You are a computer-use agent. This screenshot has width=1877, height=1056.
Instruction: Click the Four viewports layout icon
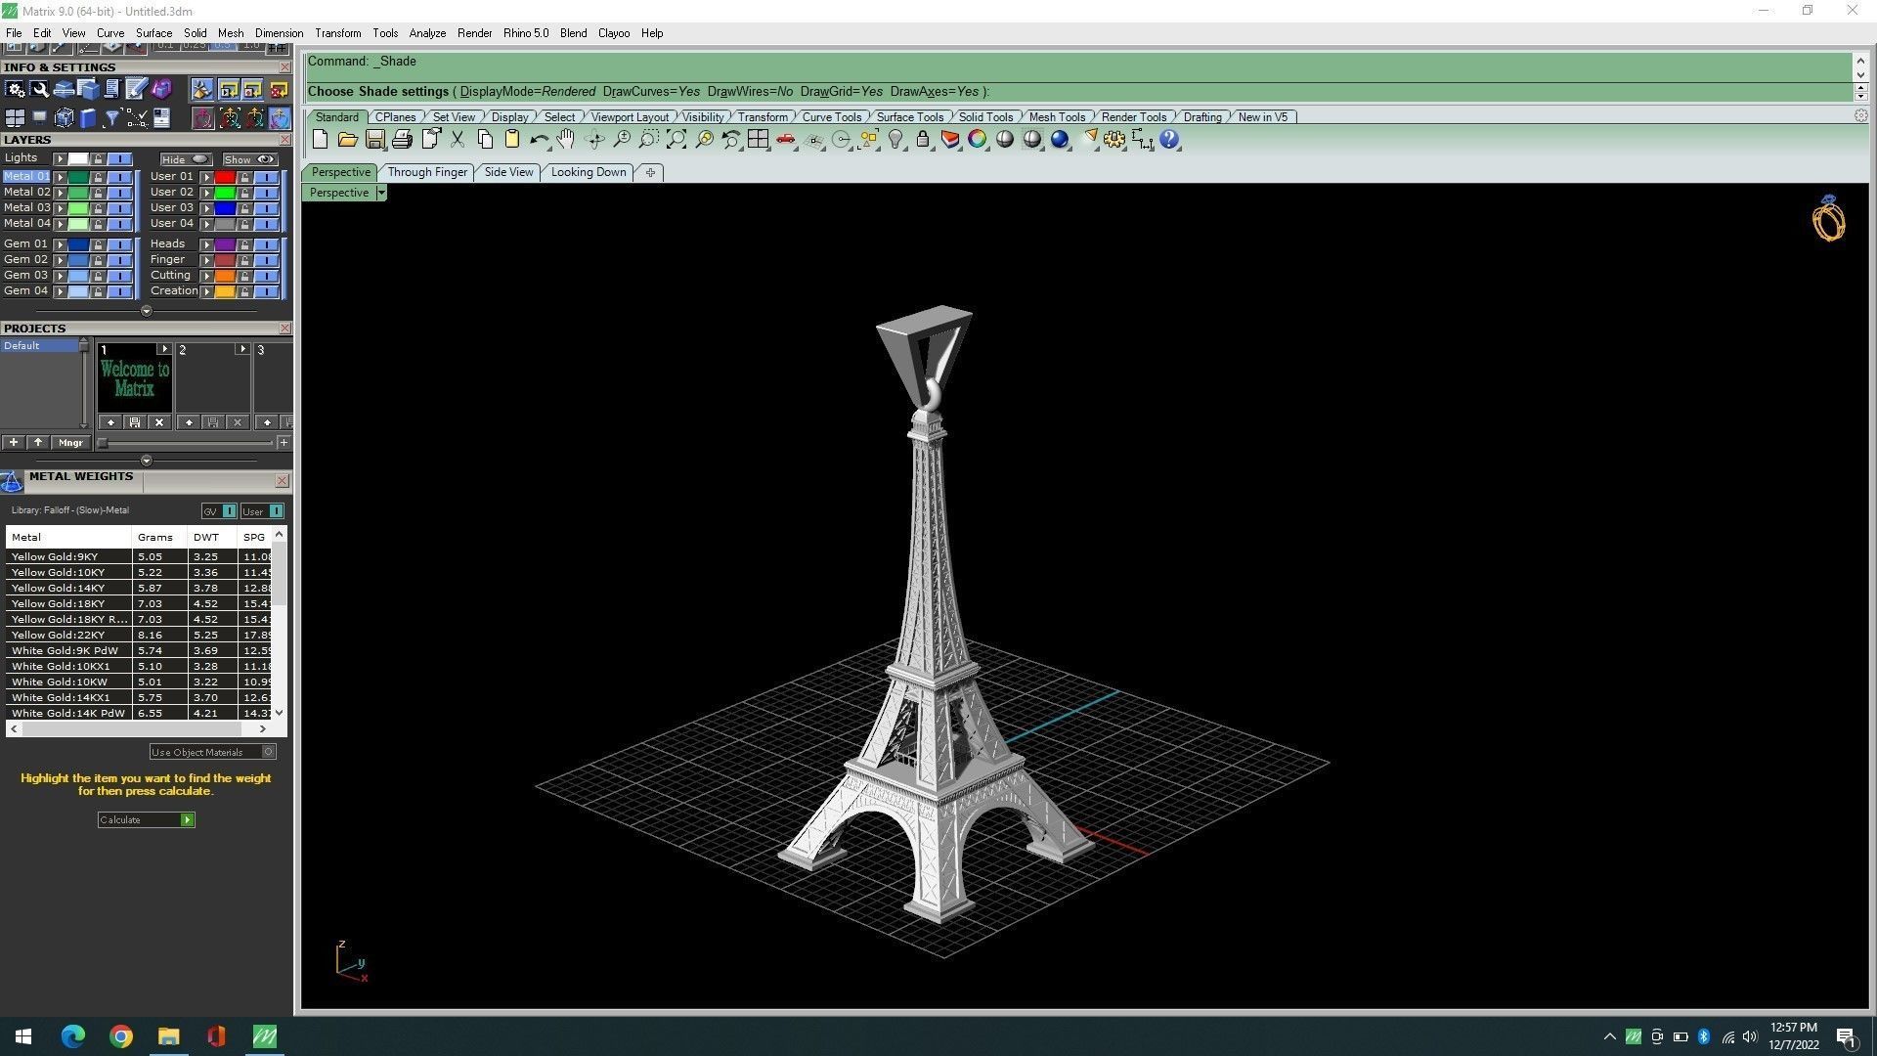tap(758, 140)
